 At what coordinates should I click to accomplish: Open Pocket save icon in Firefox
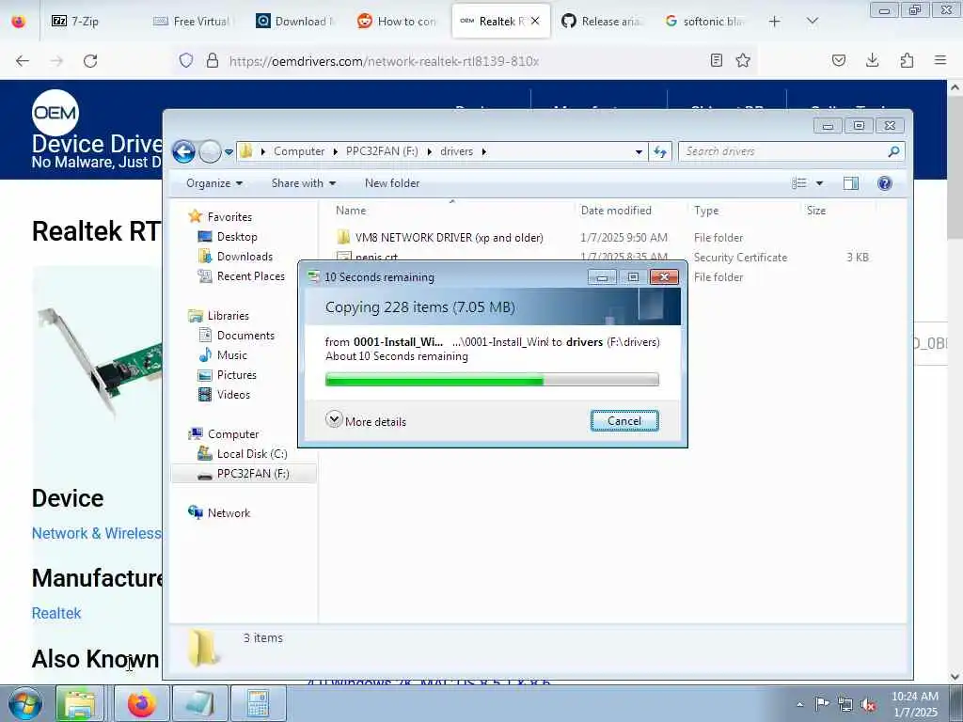click(838, 60)
